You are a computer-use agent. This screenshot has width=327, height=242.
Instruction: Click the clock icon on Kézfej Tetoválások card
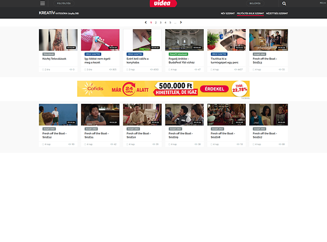(43, 70)
